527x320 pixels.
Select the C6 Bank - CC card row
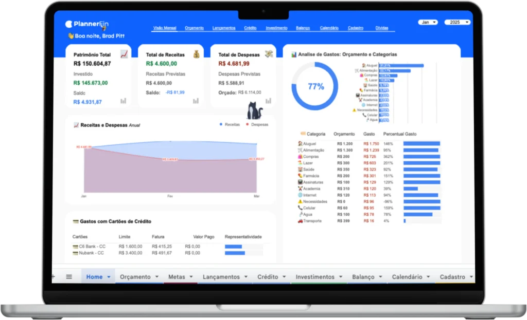(x=88, y=247)
